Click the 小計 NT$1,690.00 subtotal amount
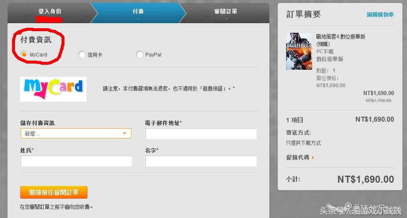Screen dimensions: 407x218 [365, 179]
